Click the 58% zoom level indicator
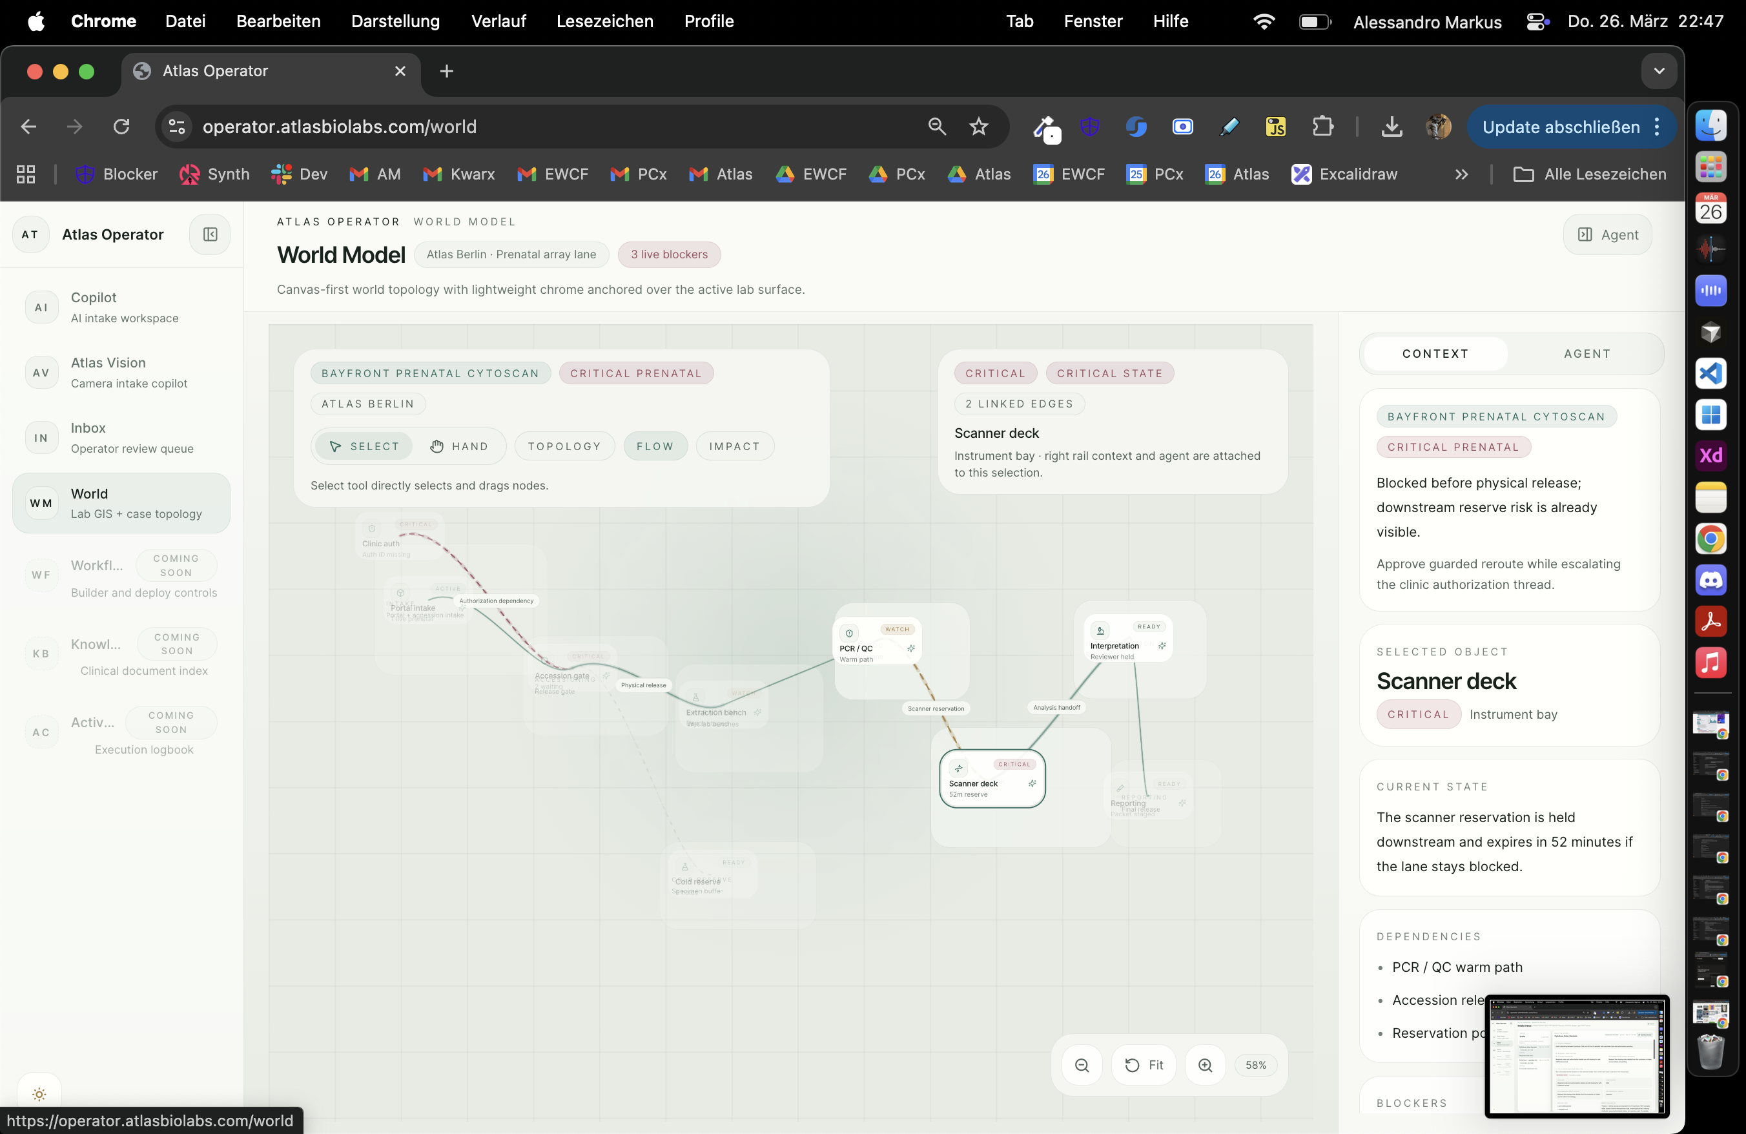 pyautogui.click(x=1255, y=1065)
